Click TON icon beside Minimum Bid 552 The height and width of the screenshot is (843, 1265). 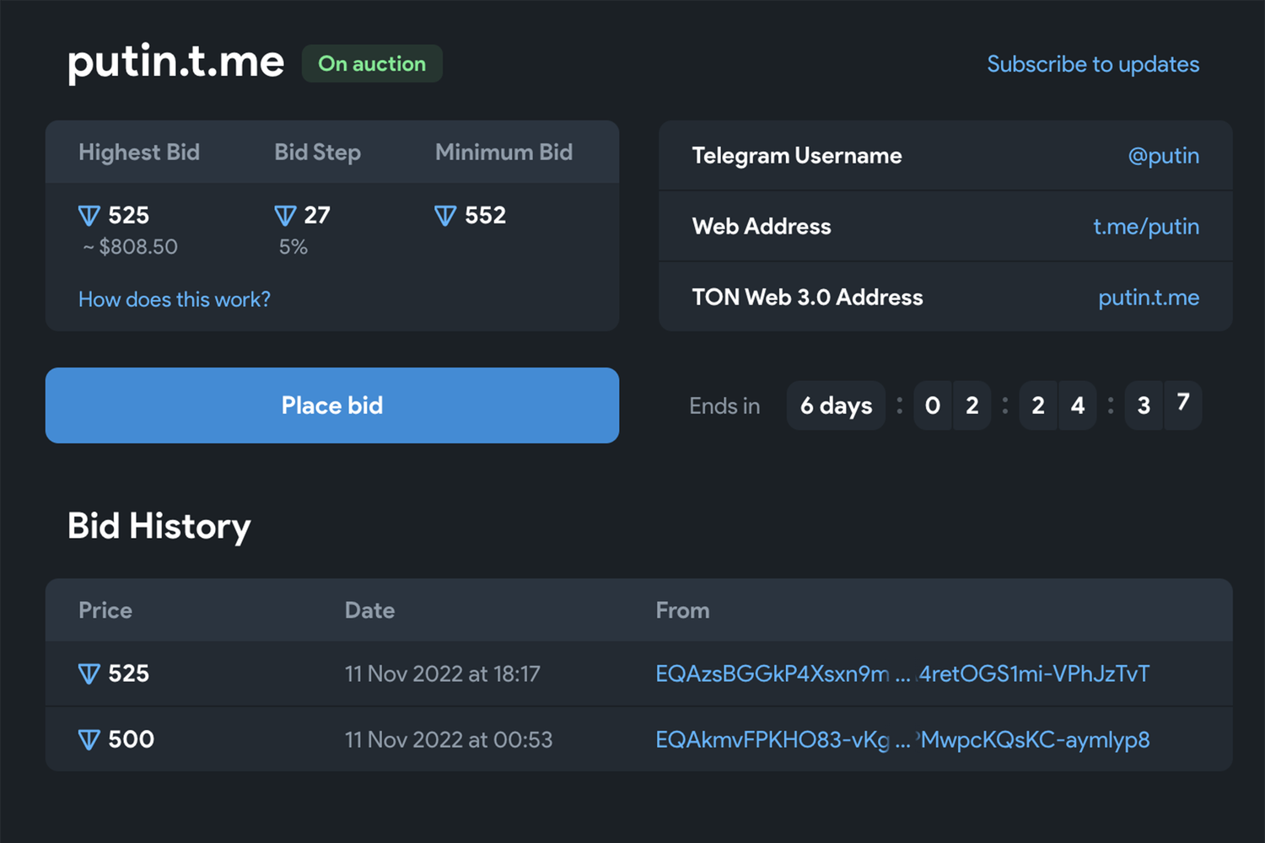click(x=445, y=216)
